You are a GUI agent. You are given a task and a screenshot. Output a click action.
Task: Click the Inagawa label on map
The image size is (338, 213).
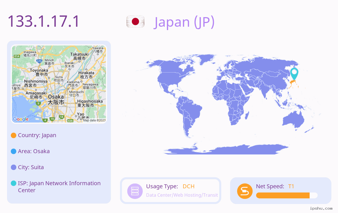pyautogui.click(x=30, y=54)
